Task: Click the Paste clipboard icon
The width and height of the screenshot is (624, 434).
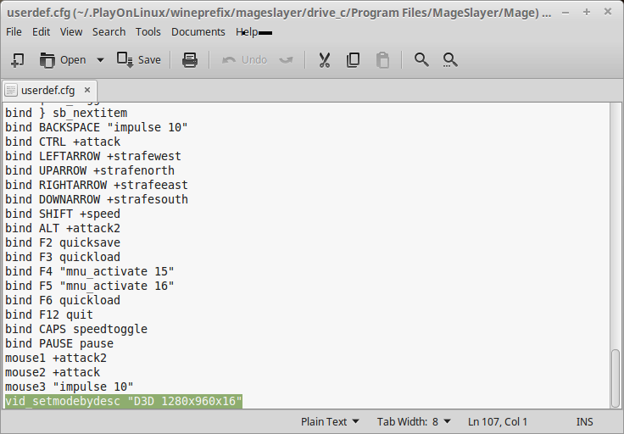Action: 382,60
